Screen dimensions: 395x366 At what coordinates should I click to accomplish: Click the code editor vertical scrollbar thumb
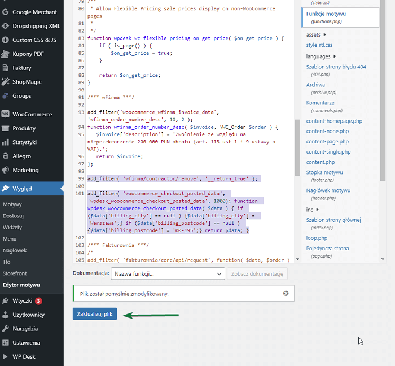(x=297, y=147)
